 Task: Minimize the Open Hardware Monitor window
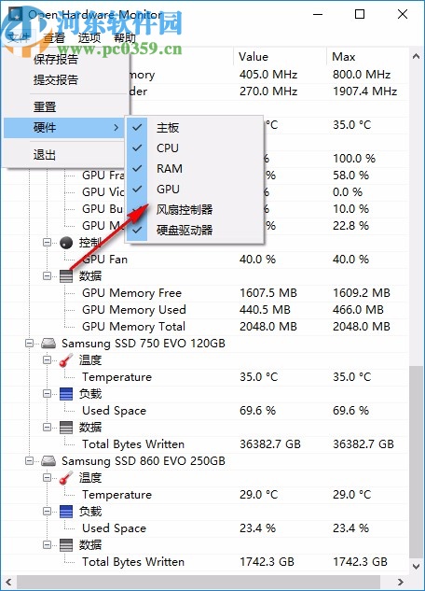(318, 14)
